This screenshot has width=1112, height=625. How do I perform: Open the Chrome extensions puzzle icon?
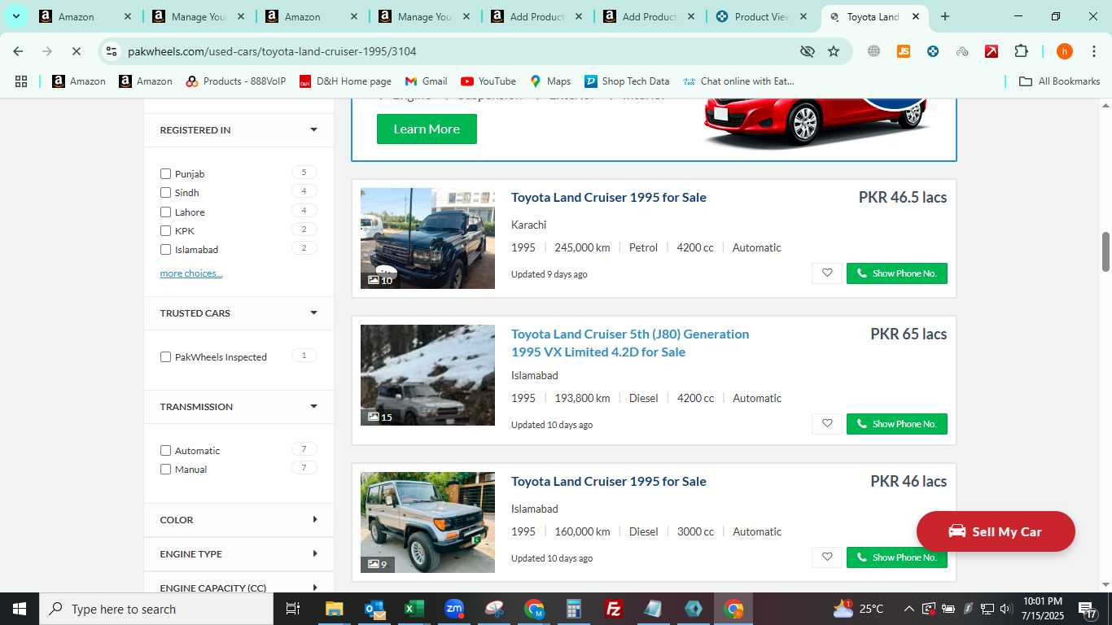coord(1021,51)
